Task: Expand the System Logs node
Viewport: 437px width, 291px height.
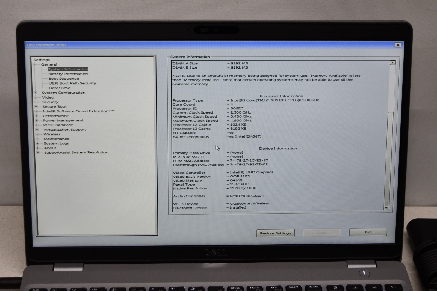Action: (37, 143)
